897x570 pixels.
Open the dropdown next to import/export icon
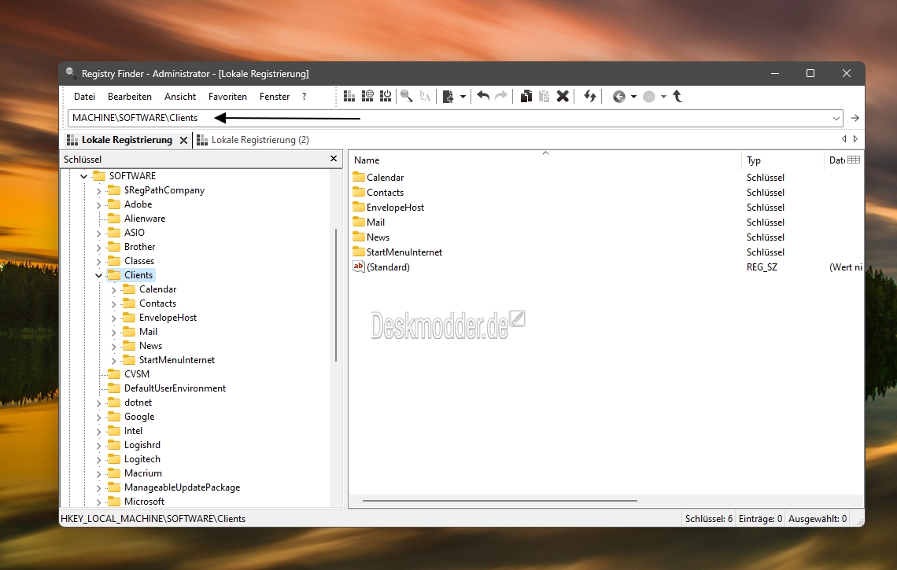pyautogui.click(x=463, y=97)
